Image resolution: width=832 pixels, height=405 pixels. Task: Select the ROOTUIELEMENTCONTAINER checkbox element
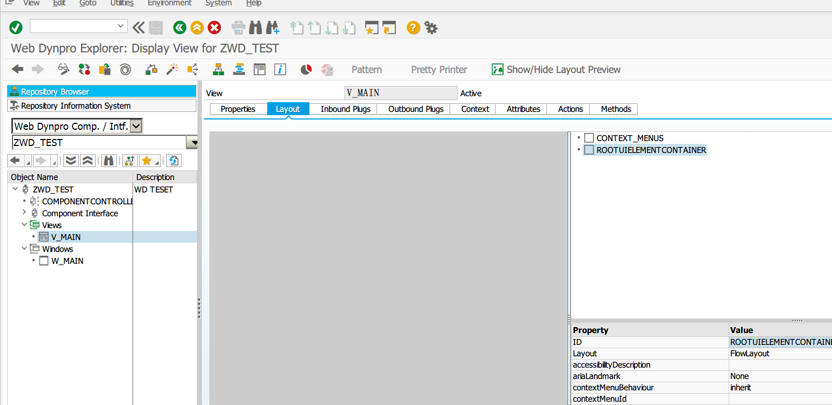coord(589,150)
